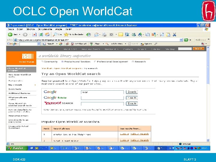Open the Dosya menu
The image size is (216, 162).
click(x=11, y=29)
